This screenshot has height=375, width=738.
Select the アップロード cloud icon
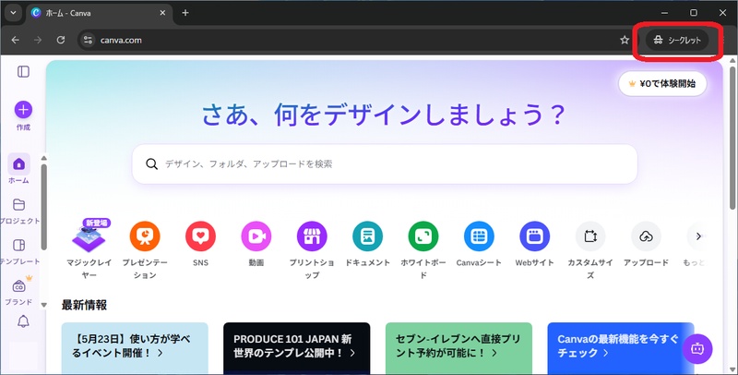[x=646, y=236]
